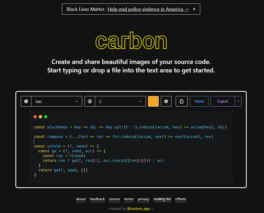The width and height of the screenshot is (264, 213).
Task: Click the red window control dot
Action: coord(35,117)
